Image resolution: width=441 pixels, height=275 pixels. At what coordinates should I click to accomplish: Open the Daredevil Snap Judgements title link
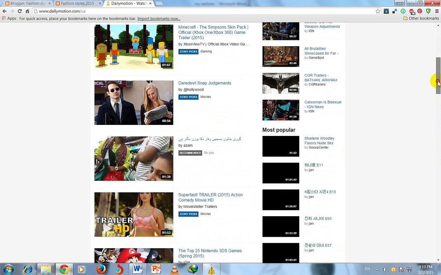pyautogui.click(x=205, y=83)
